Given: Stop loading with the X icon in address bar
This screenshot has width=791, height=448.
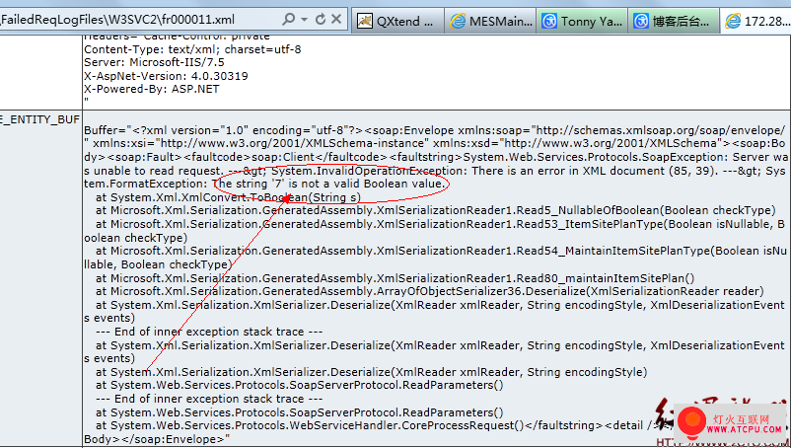Looking at the screenshot, I should coord(336,20).
